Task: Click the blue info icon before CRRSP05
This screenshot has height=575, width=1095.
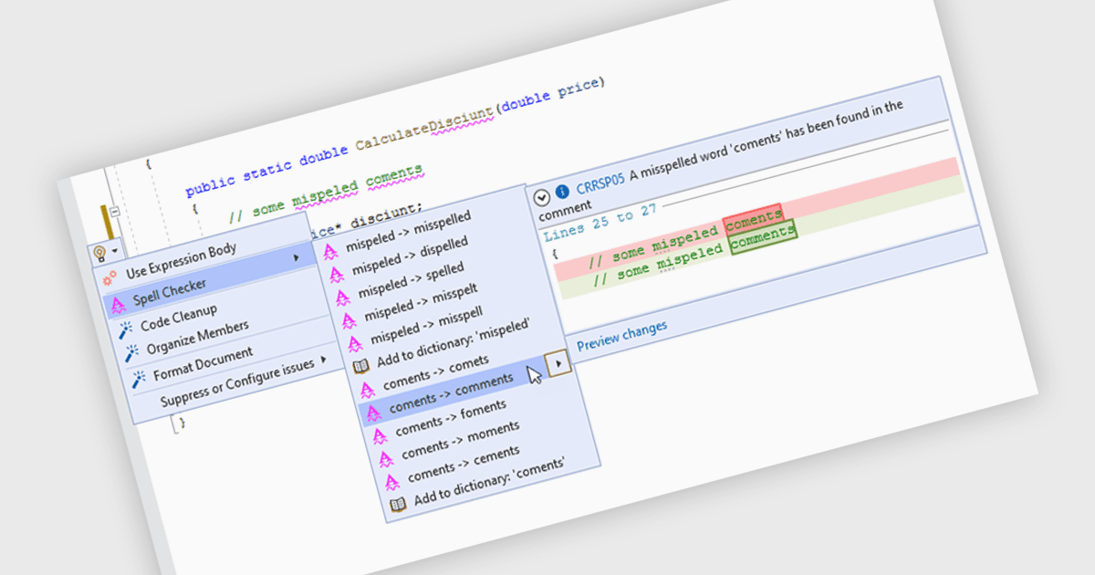Action: (562, 191)
